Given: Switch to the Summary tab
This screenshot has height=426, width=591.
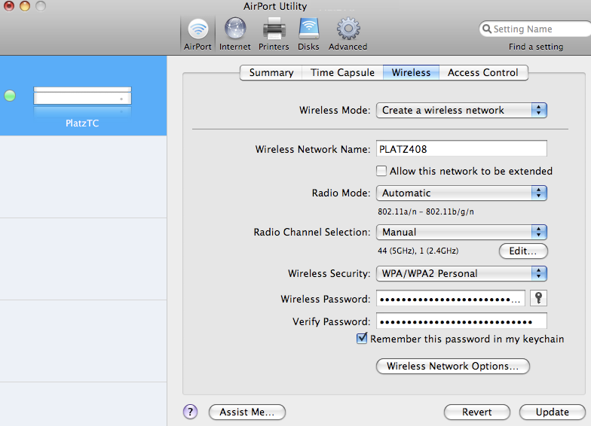Looking at the screenshot, I should [271, 72].
